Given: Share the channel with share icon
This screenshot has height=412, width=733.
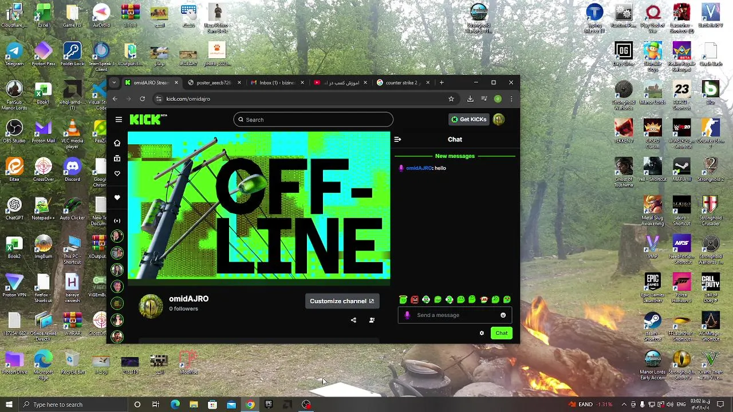Looking at the screenshot, I should point(353,320).
